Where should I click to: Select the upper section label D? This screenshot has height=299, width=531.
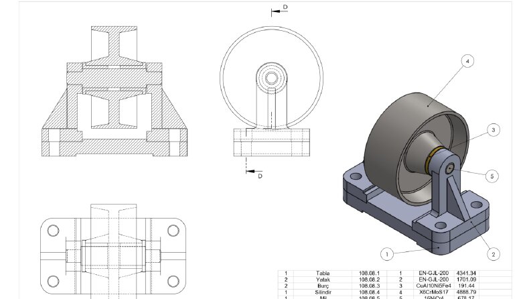(285, 7)
